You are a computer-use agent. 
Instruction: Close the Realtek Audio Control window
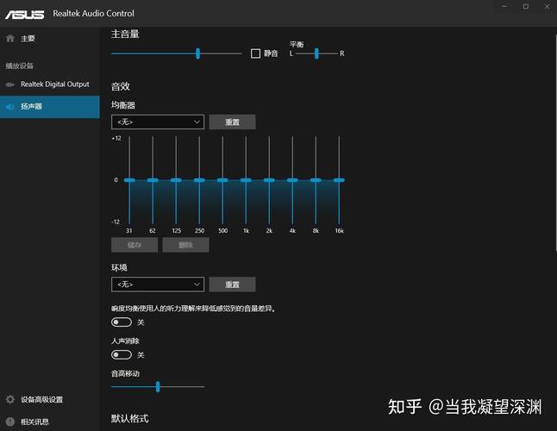click(547, 6)
